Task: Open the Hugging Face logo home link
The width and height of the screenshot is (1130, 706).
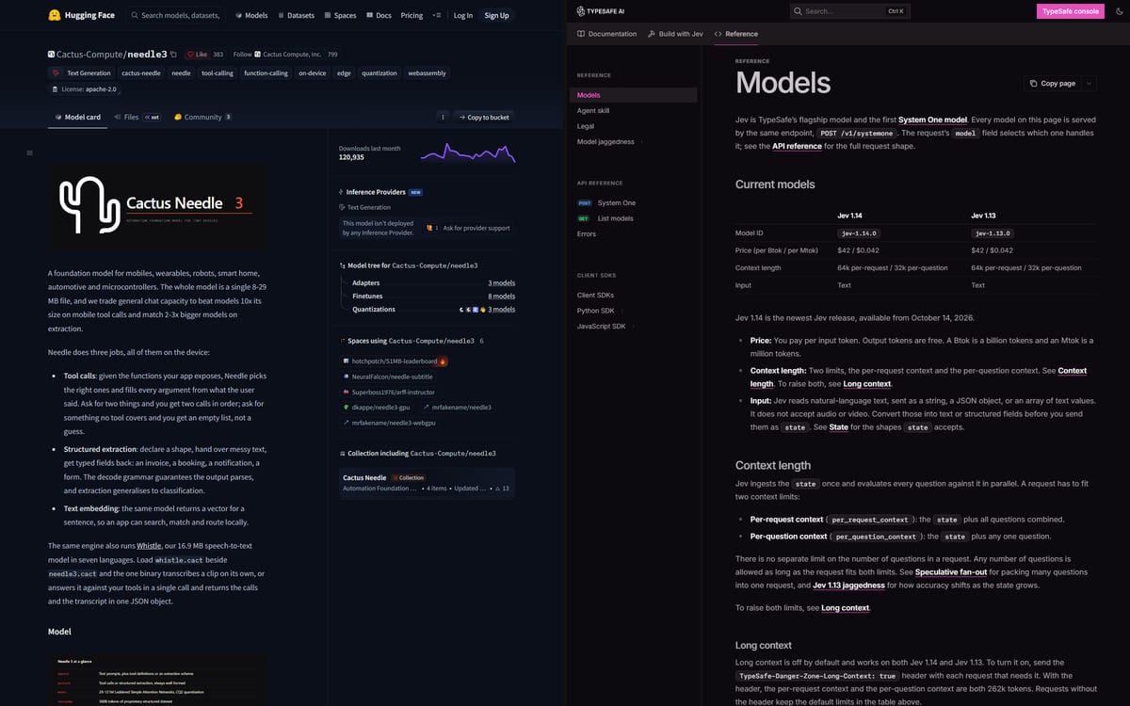Action: [x=80, y=15]
